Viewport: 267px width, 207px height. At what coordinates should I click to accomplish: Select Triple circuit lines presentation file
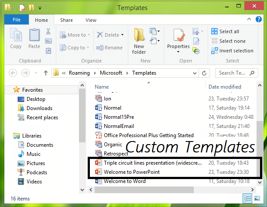pos(148,163)
